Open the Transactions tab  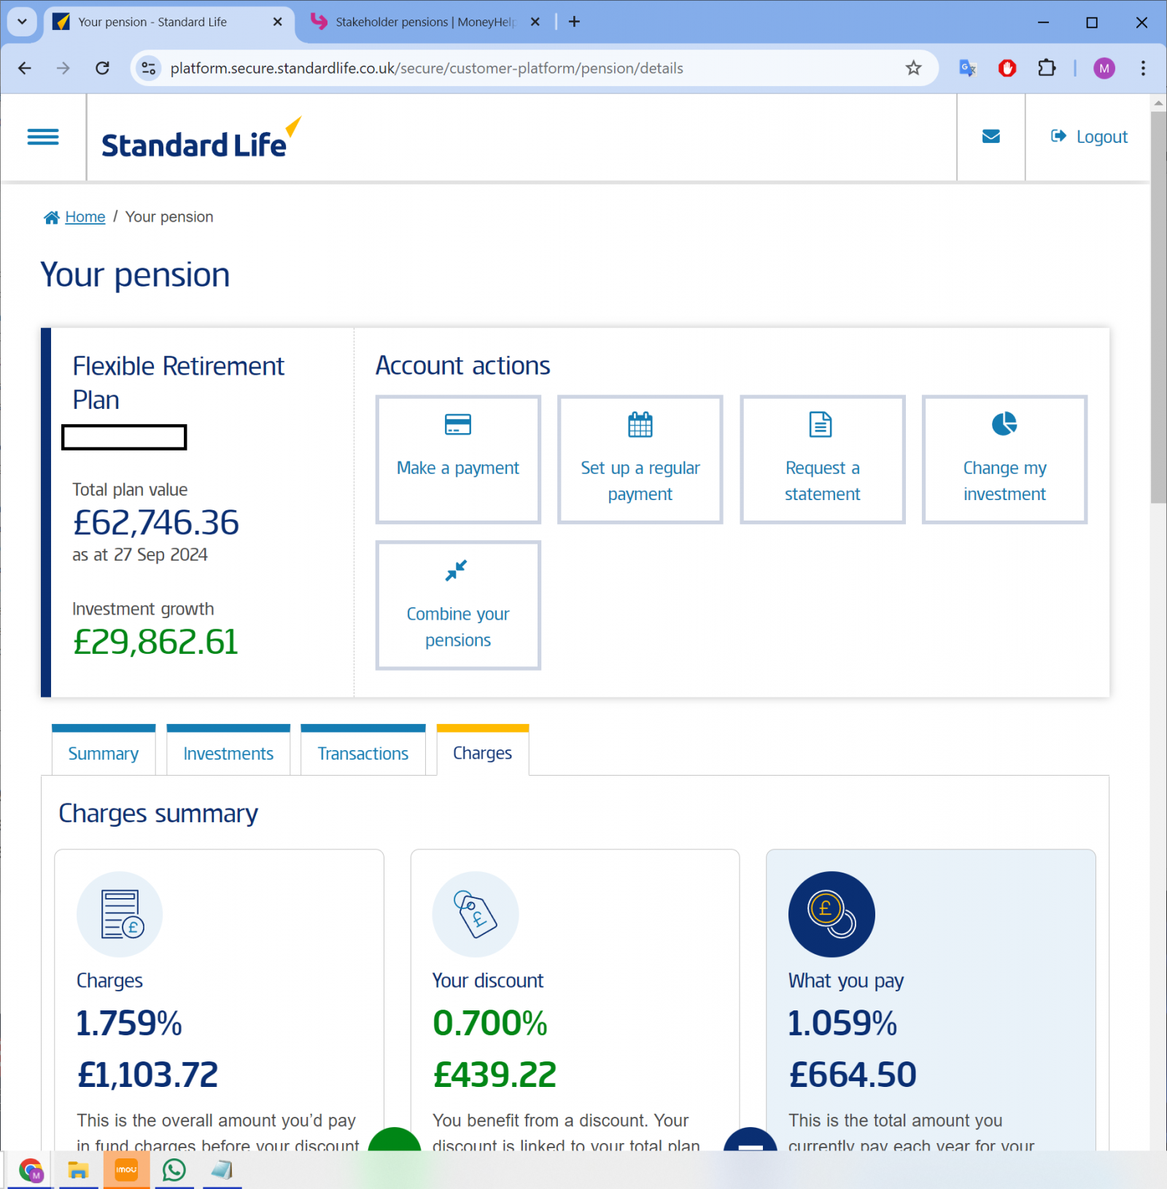(363, 751)
